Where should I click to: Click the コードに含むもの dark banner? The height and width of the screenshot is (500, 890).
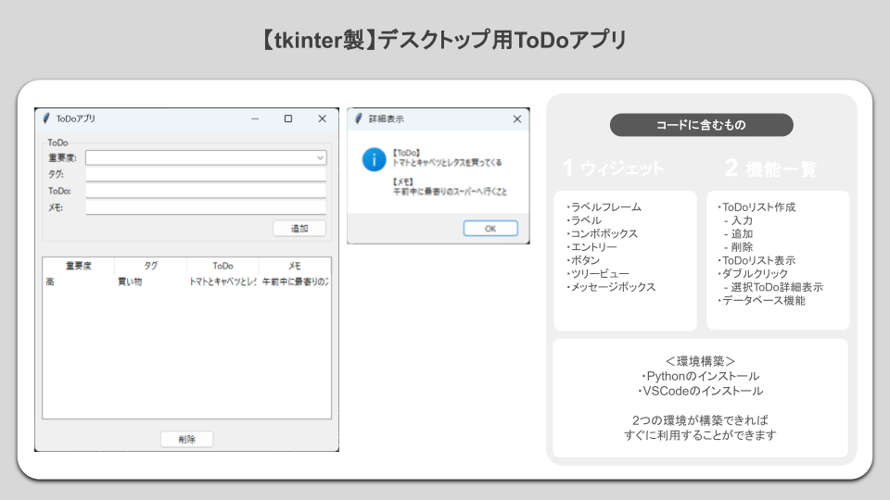(x=702, y=125)
